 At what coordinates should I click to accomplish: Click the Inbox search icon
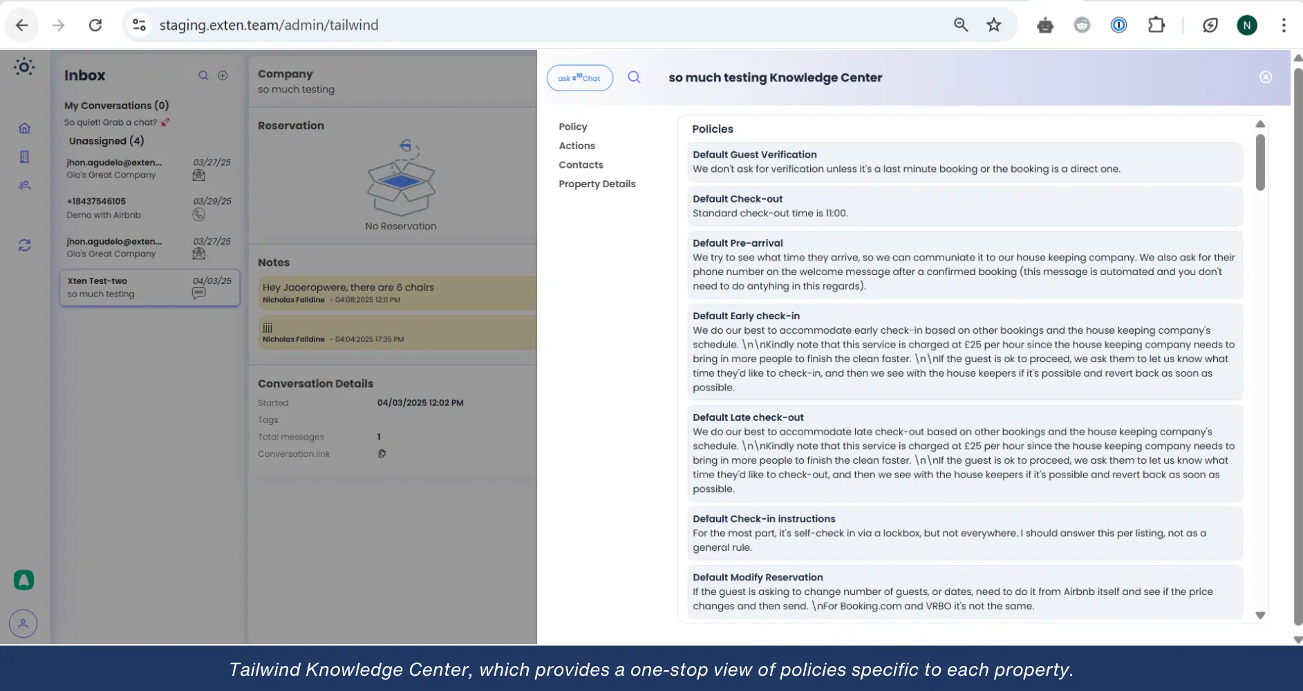(x=203, y=75)
